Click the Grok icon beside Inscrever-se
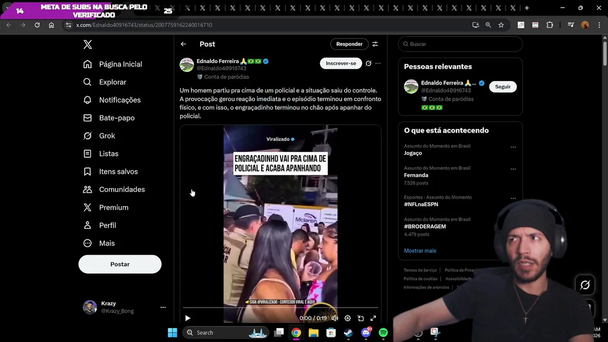 point(368,63)
